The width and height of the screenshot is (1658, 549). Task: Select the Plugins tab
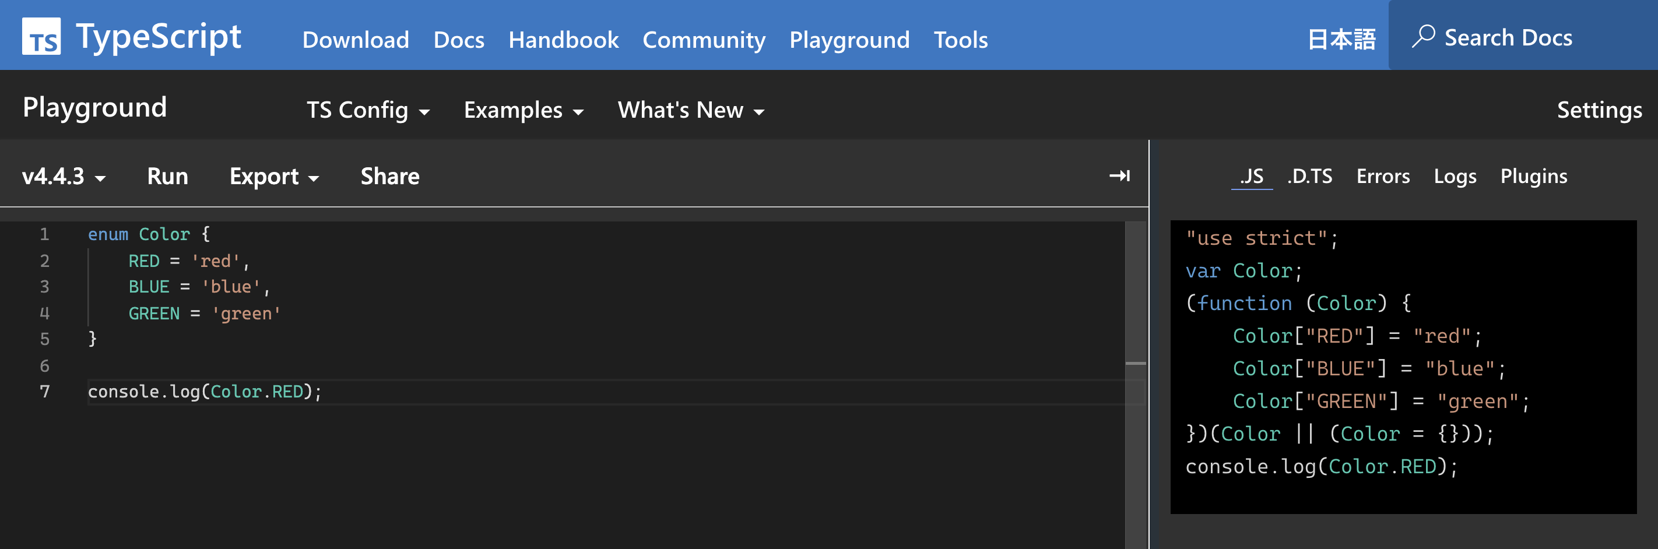pos(1533,177)
